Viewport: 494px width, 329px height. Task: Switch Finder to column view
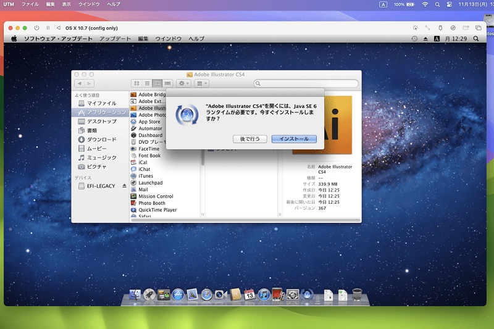click(x=157, y=83)
